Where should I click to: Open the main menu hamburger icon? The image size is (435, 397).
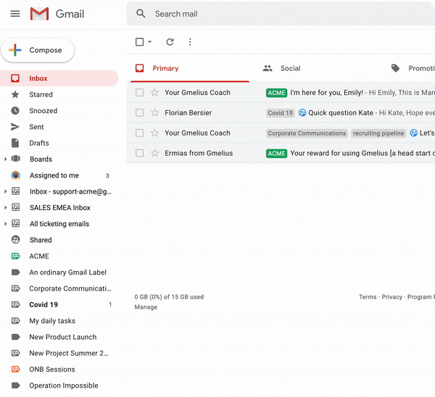(x=15, y=14)
